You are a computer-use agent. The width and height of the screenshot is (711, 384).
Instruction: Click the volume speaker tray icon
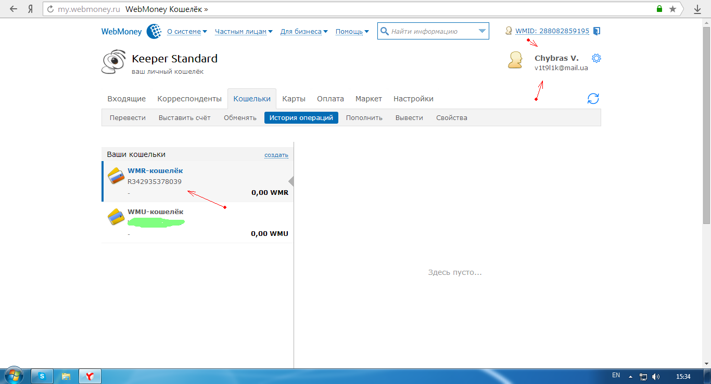tap(655, 376)
